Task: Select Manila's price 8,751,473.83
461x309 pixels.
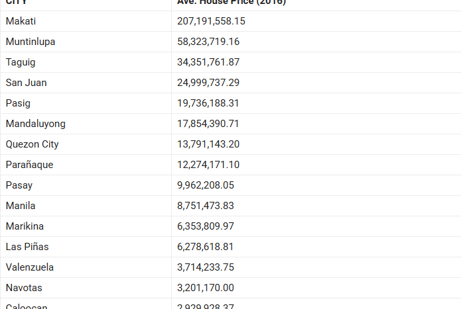Action: pyautogui.click(x=206, y=206)
